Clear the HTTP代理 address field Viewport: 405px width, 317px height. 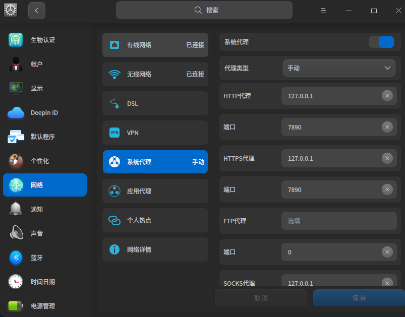tap(387, 96)
